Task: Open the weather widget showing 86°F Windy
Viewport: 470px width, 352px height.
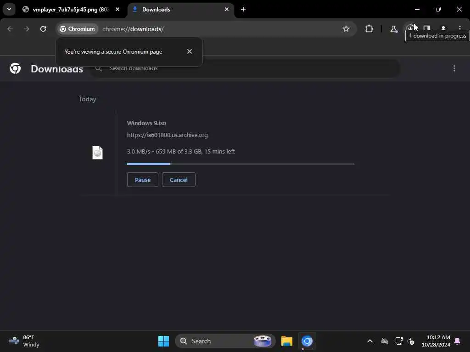Action: [x=24, y=341]
